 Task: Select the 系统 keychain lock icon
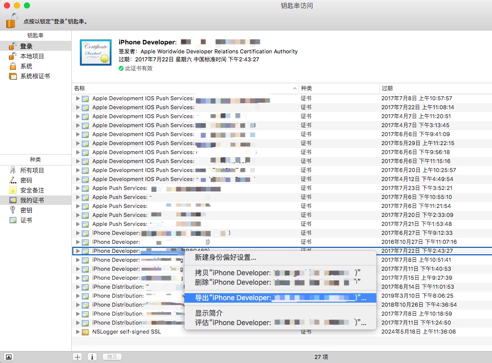pyautogui.click(x=13, y=66)
